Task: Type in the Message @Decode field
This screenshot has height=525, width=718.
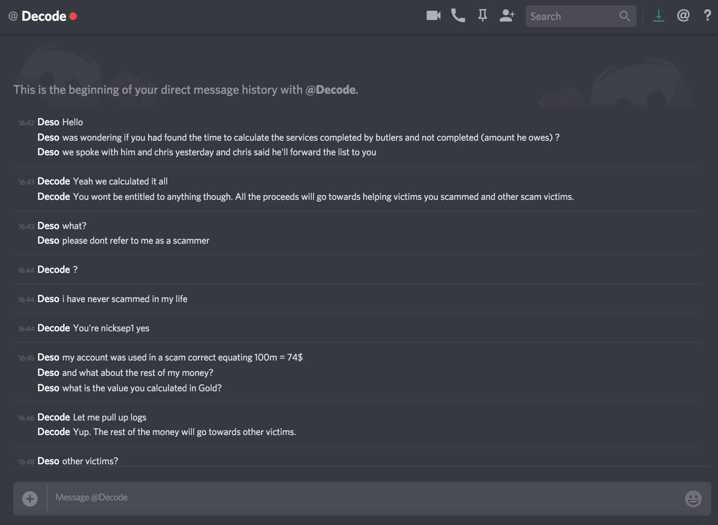Action: (x=346, y=498)
